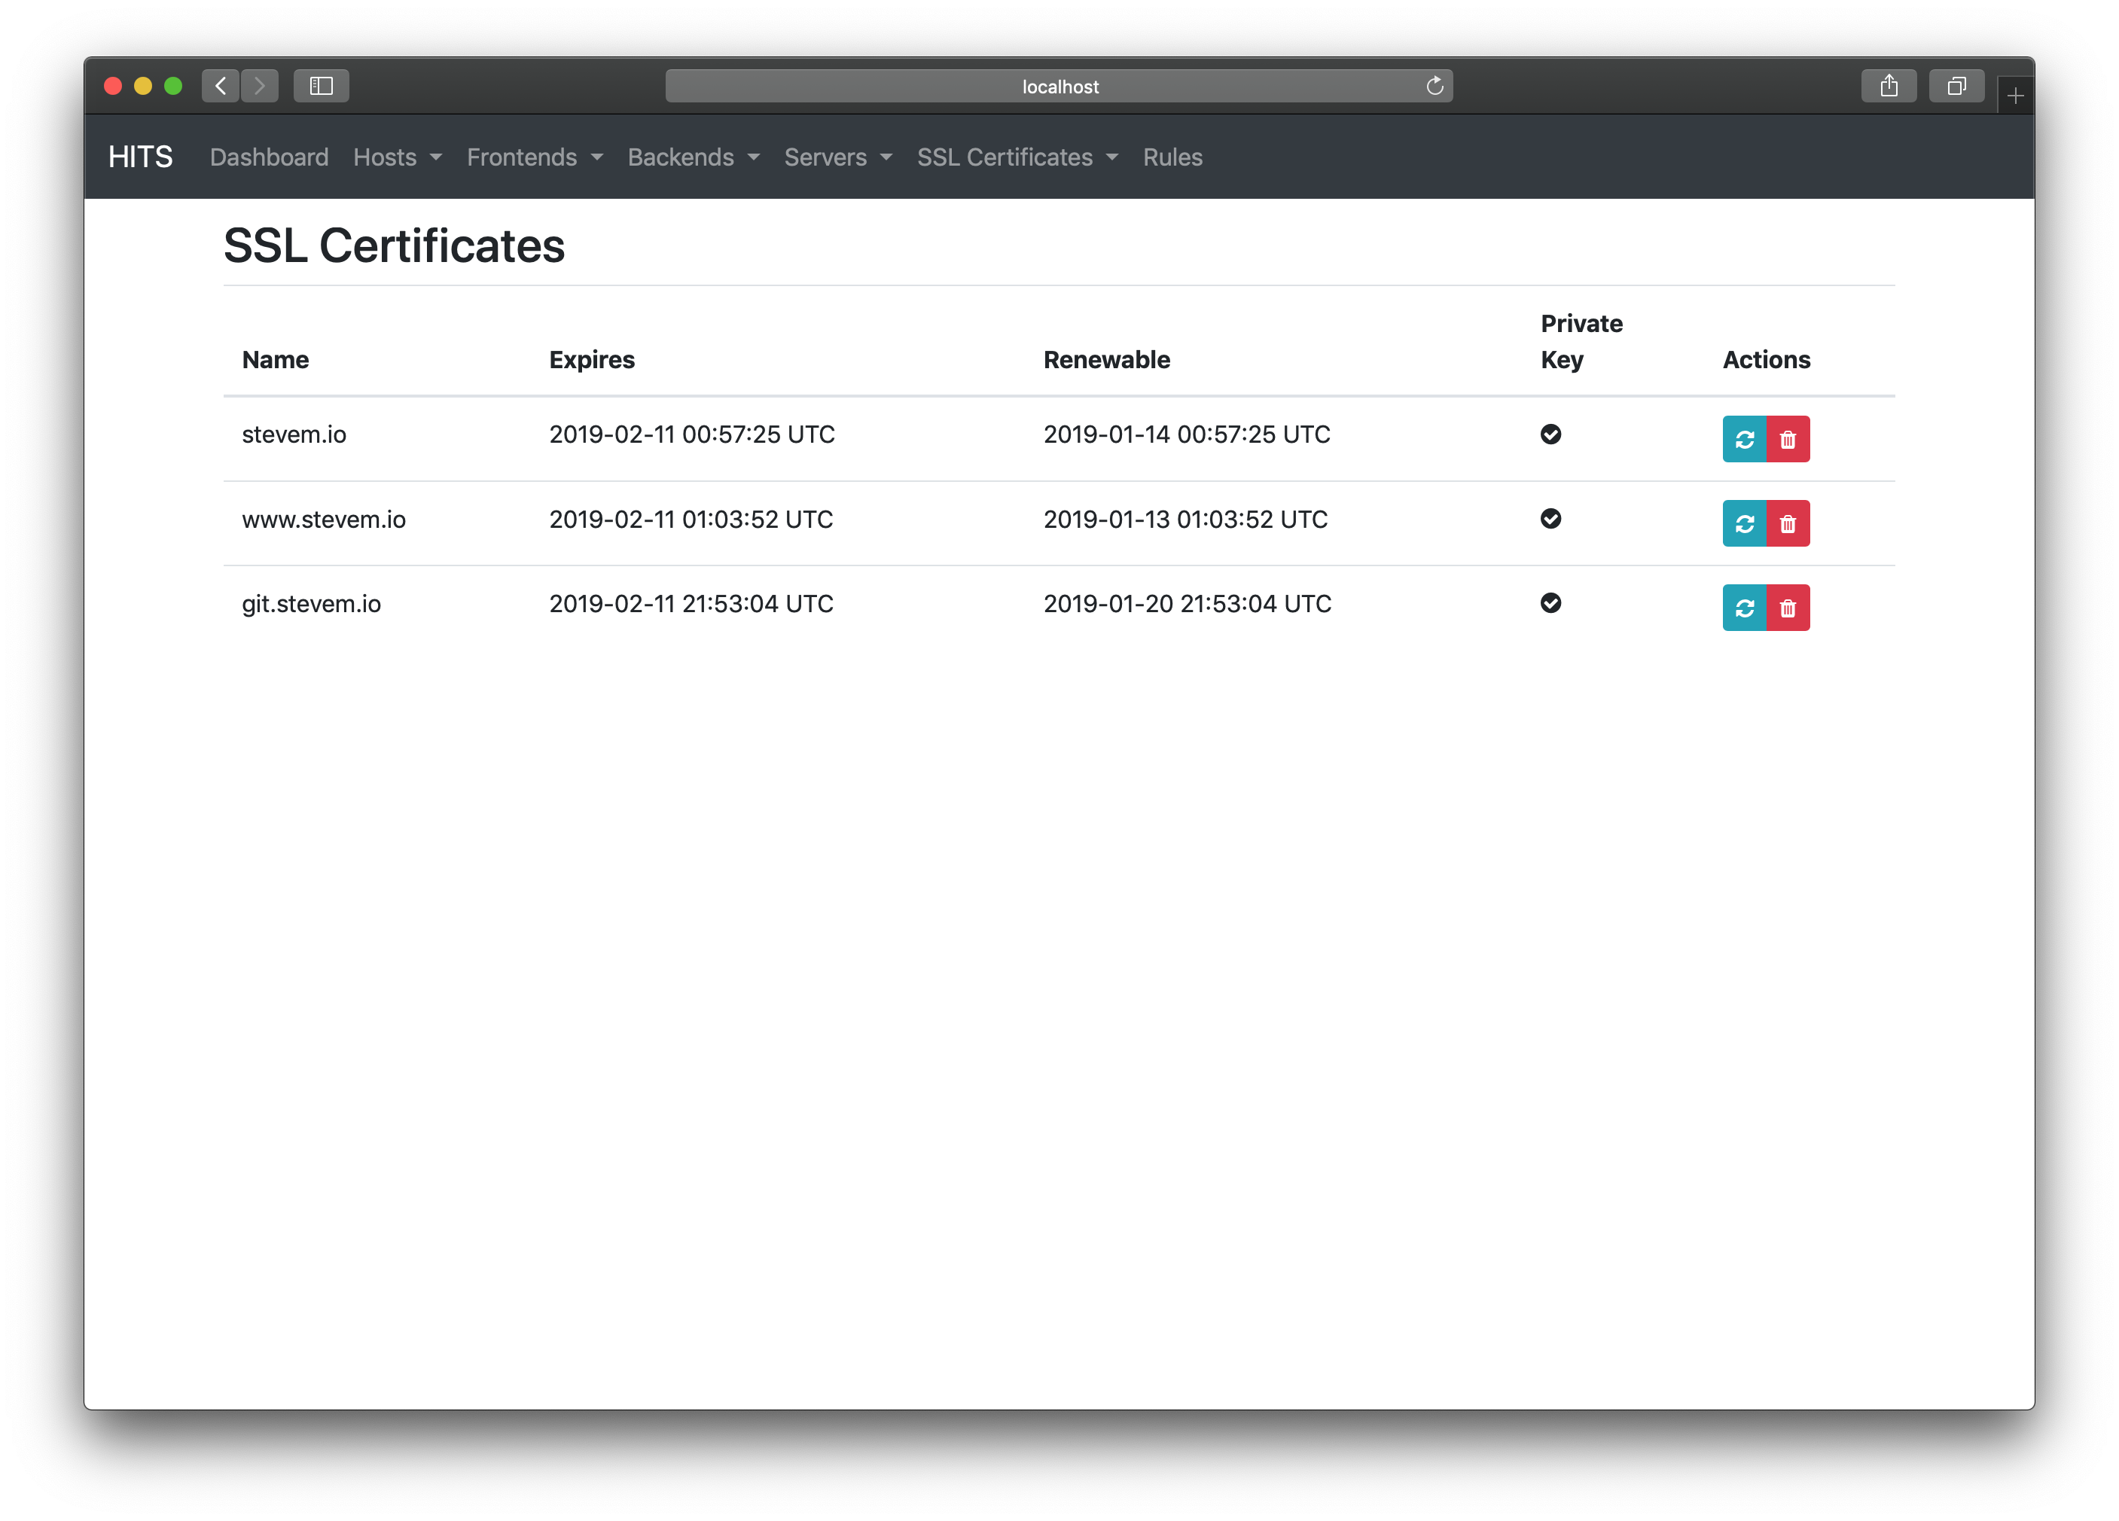This screenshot has width=2119, height=1521.
Task: Delete the stevem.io certificate
Action: [x=1788, y=439]
